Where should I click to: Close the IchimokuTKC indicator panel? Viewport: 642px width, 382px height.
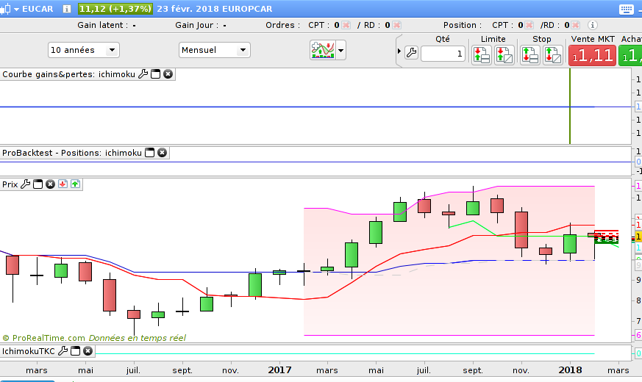(x=88, y=351)
